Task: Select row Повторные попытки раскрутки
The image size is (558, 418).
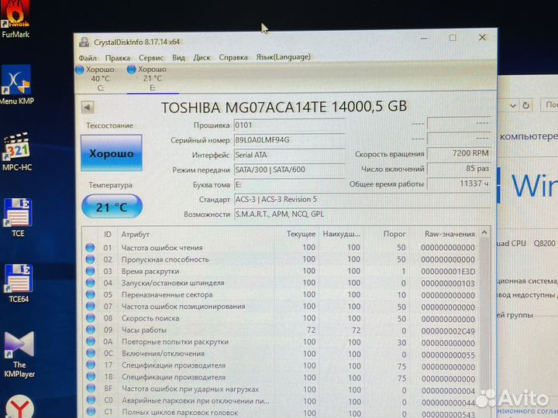Action: coord(281,341)
